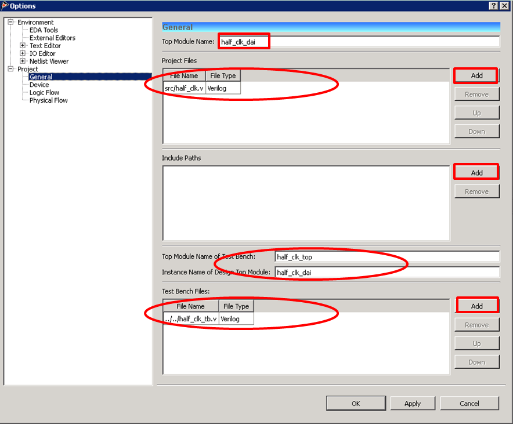Select EDA Tools in the tree
The image size is (513, 424).
(x=44, y=30)
